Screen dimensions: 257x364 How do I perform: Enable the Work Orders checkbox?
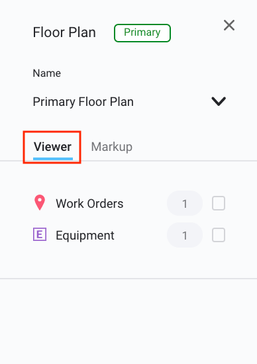(x=219, y=203)
